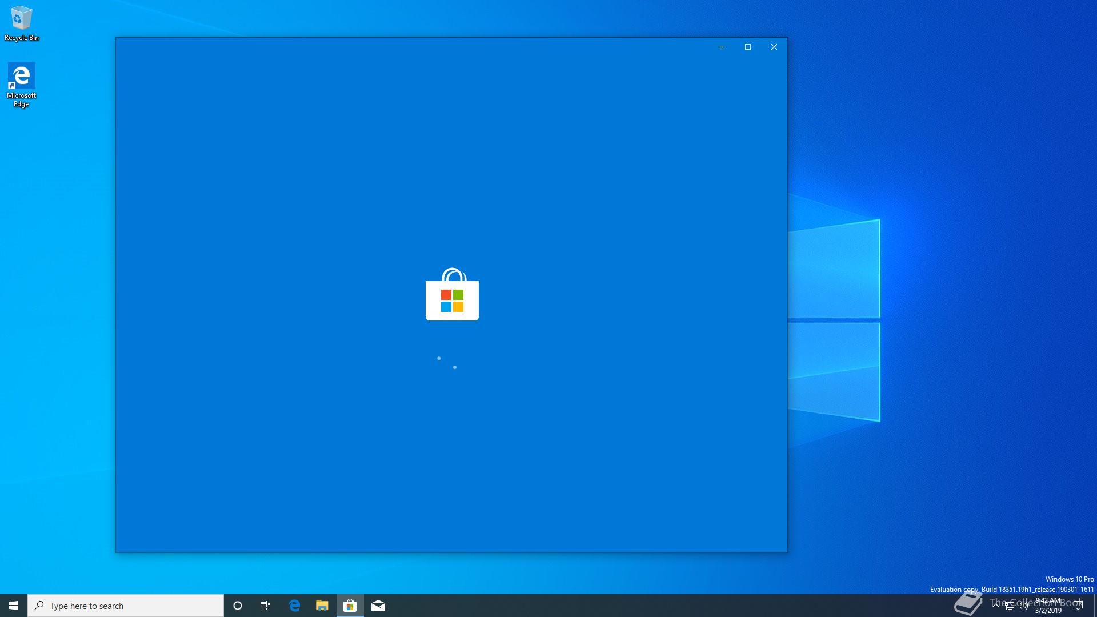This screenshot has width=1097, height=617.
Task: Open Cortana from the taskbar circle icon
Action: point(238,606)
